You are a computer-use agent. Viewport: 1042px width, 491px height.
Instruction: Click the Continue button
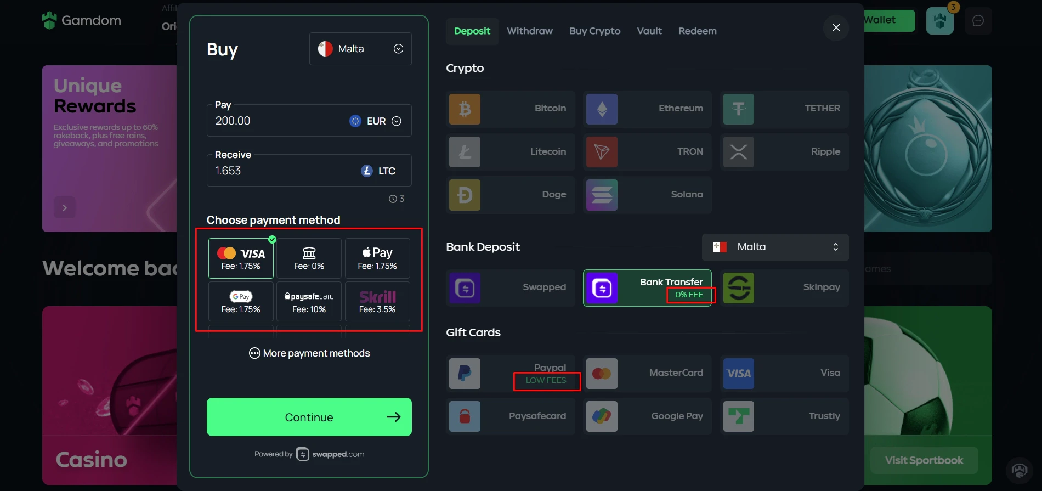click(309, 417)
